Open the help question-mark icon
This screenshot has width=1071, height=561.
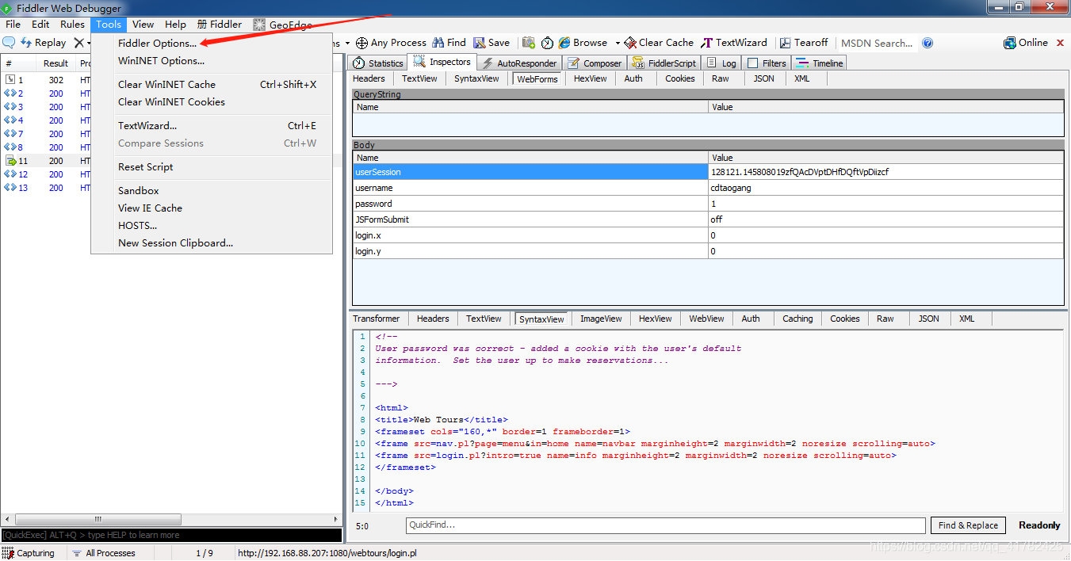(928, 43)
